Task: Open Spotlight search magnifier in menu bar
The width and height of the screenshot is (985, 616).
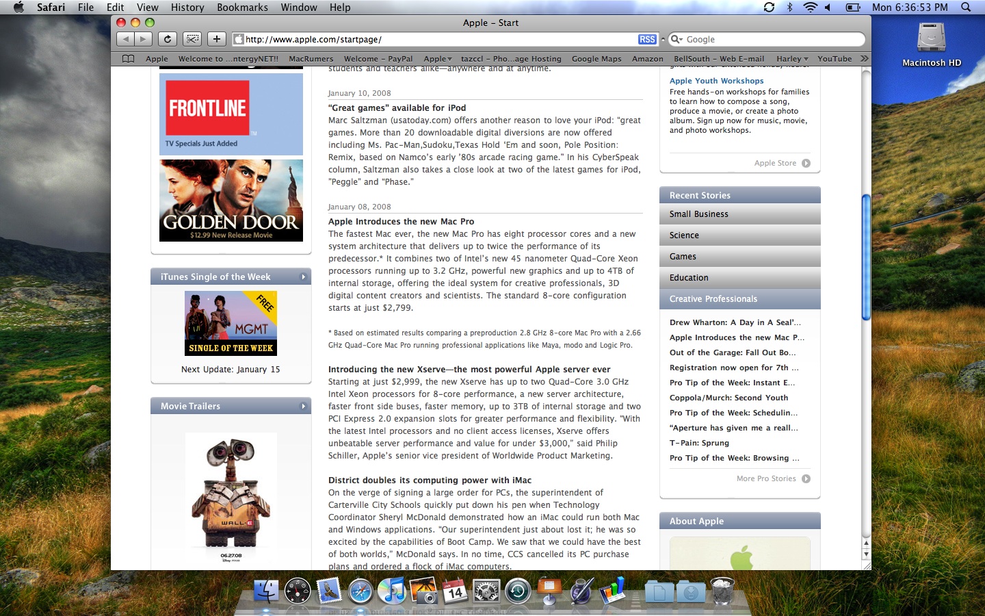Action: click(966, 7)
